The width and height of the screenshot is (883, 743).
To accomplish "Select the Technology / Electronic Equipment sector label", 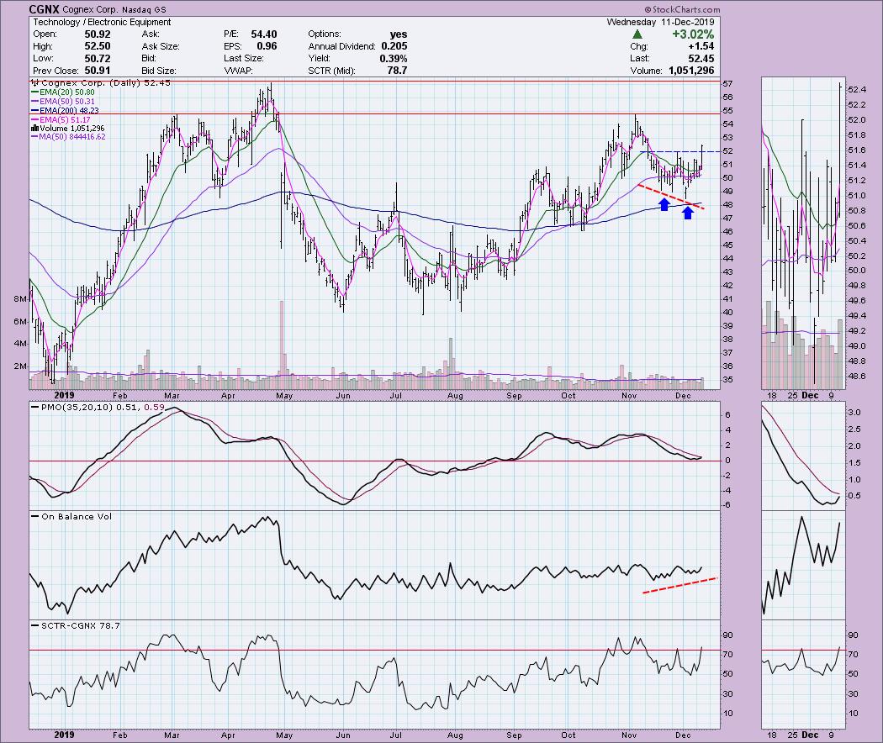I will click(102, 22).
